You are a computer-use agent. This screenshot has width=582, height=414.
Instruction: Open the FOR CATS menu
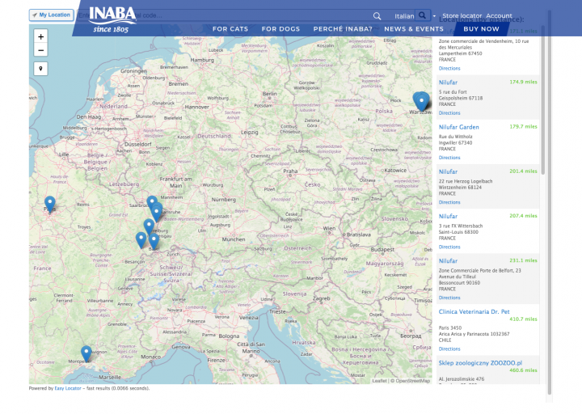230,29
